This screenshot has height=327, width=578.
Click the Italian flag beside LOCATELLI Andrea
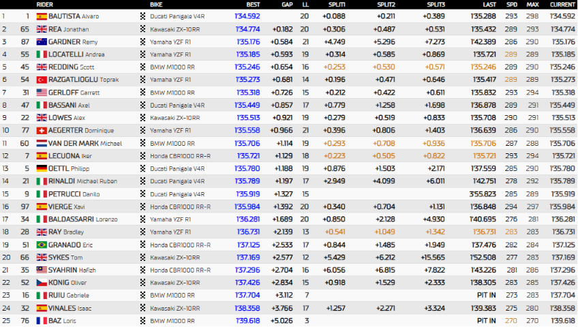(42, 54)
